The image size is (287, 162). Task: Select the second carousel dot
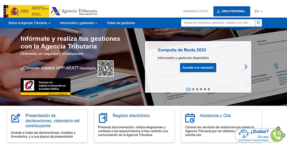pyautogui.click(x=193, y=89)
